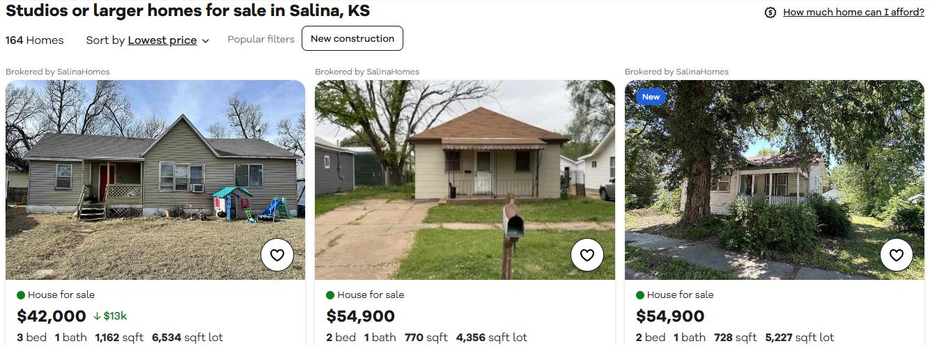Click the green status dot on $42,000 listing
The height and width of the screenshot is (346, 930).
tap(20, 295)
